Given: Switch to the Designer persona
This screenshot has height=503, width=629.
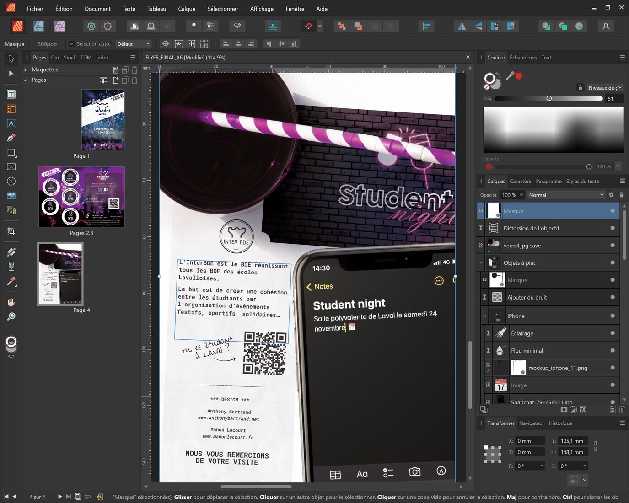Looking at the screenshot, I should pyautogui.click(x=39, y=26).
